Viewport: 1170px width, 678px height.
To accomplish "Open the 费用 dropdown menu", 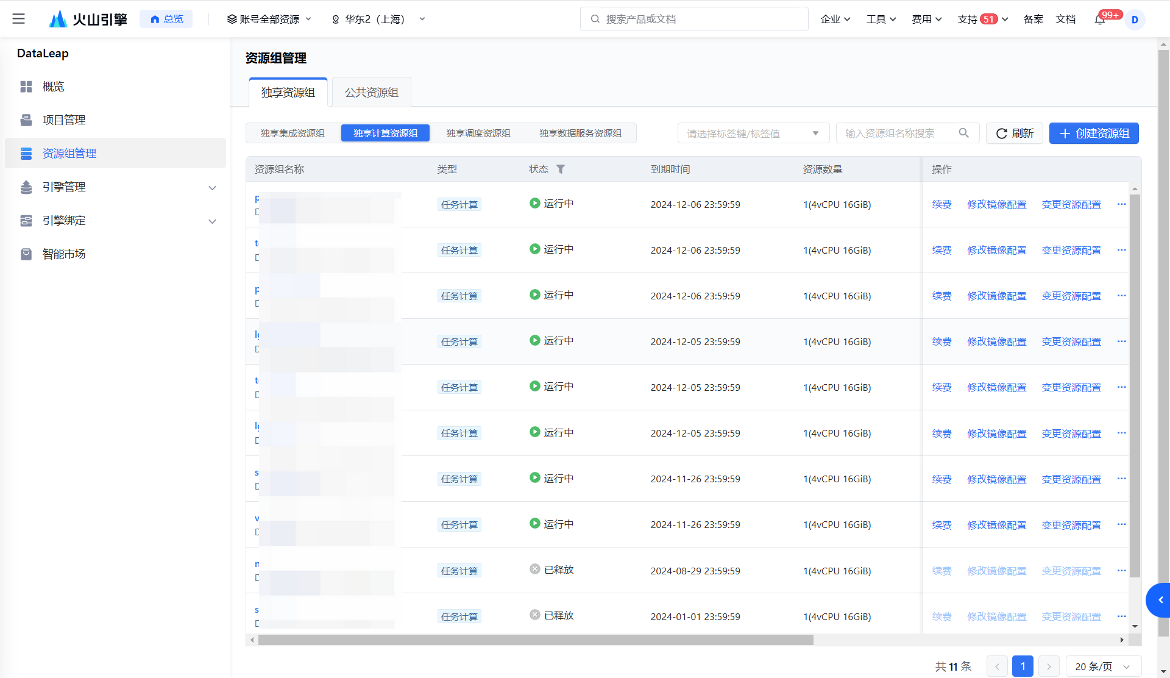I will (x=927, y=20).
